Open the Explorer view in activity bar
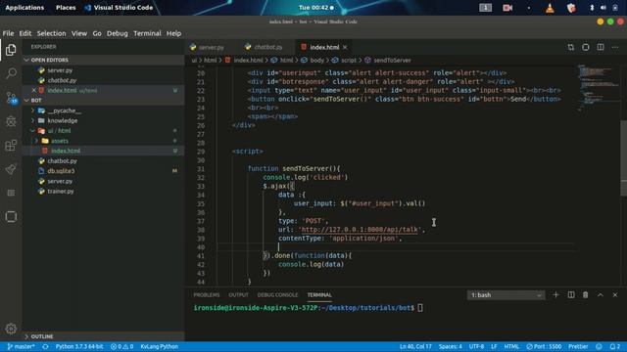Viewport: 627px width, 352px height. pyautogui.click(x=11, y=50)
